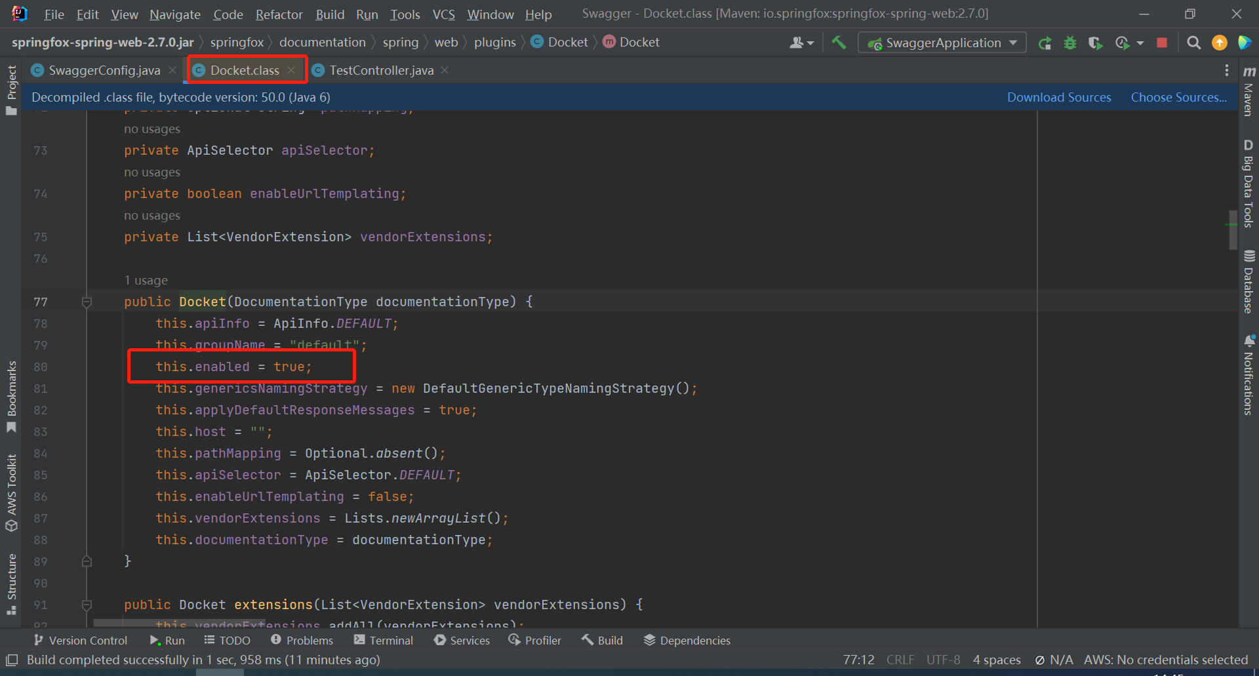The width and height of the screenshot is (1259, 676).
Task: Expand the profiler run options arrow
Action: coord(1140,43)
